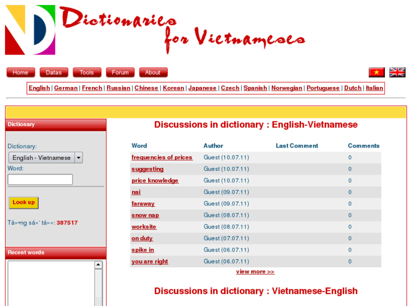Open the 'price knowledge' discussion
This screenshot has width=408, height=306.
(x=155, y=180)
